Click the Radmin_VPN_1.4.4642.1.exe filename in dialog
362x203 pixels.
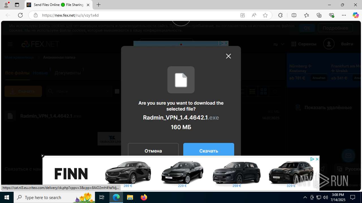click(x=181, y=118)
